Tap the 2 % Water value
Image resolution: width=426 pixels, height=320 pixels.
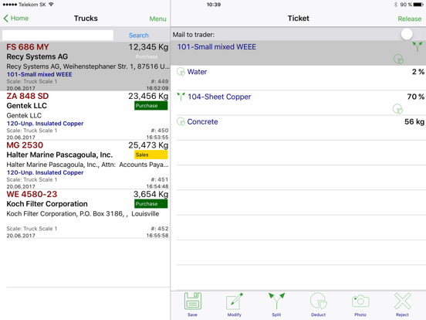(418, 72)
